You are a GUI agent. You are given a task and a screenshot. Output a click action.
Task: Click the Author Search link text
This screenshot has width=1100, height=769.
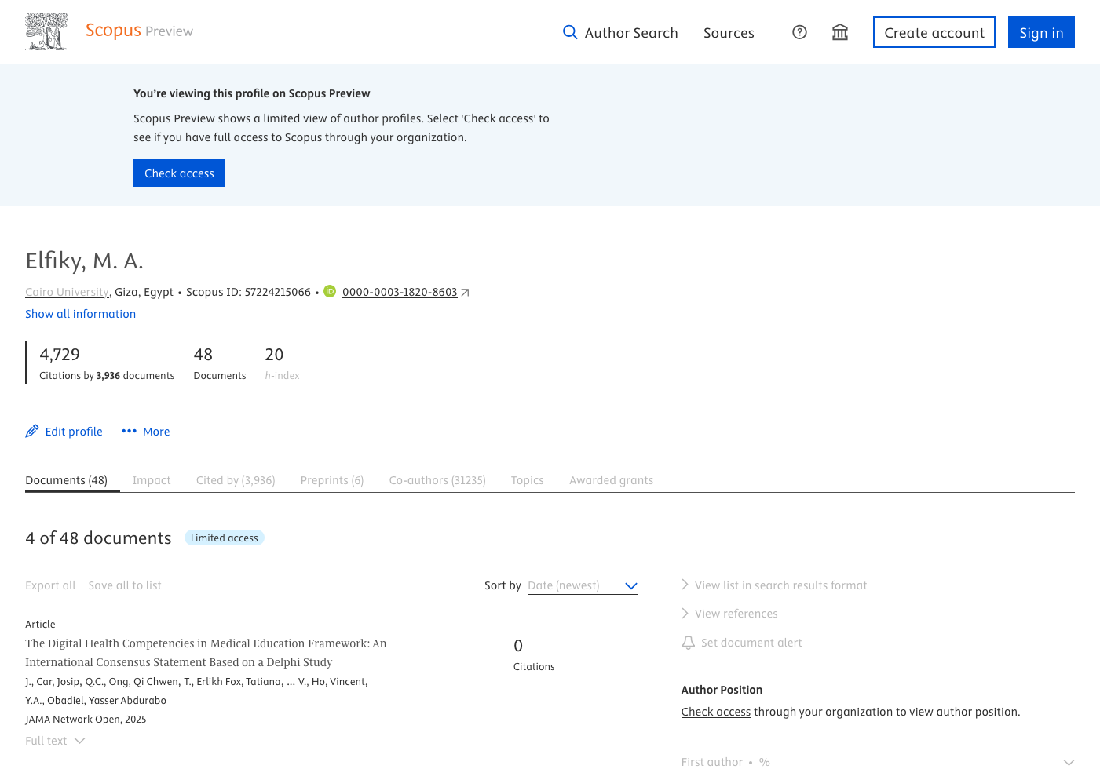click(x=631, y=33)
